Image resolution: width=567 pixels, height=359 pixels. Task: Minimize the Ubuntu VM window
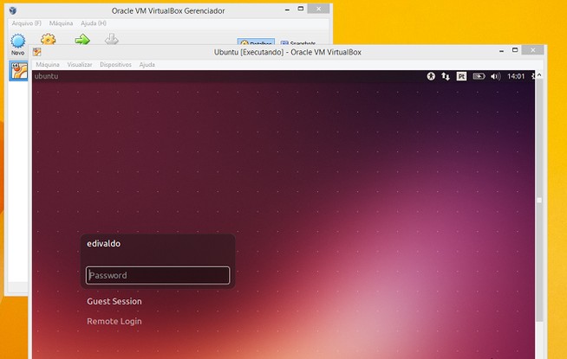tap(501, 51)
